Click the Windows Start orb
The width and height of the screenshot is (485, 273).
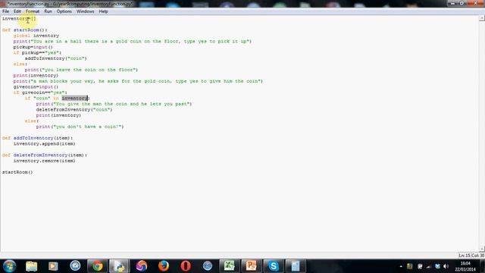[10, 266]
